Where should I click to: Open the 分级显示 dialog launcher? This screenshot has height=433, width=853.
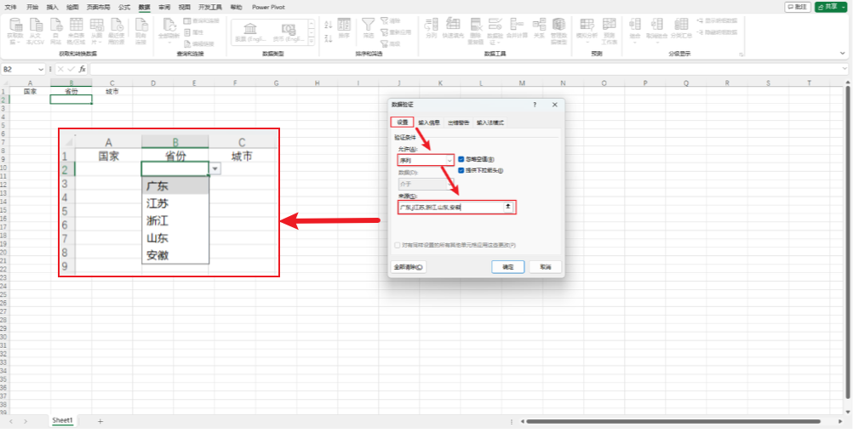[x=741, y=54]
